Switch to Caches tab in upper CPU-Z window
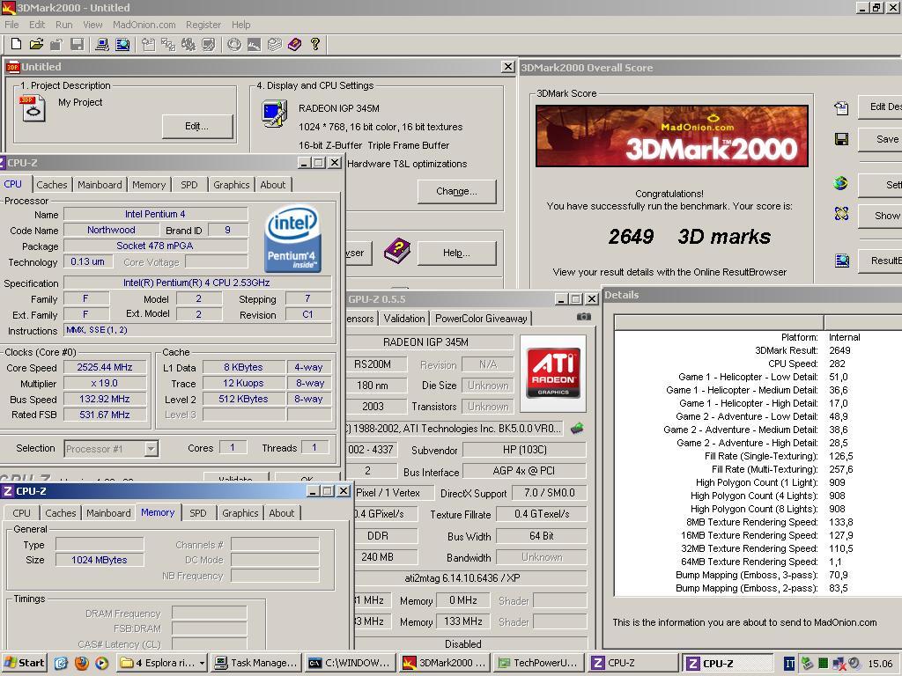This screenshot has height=676, width=902. pos(52,185)
